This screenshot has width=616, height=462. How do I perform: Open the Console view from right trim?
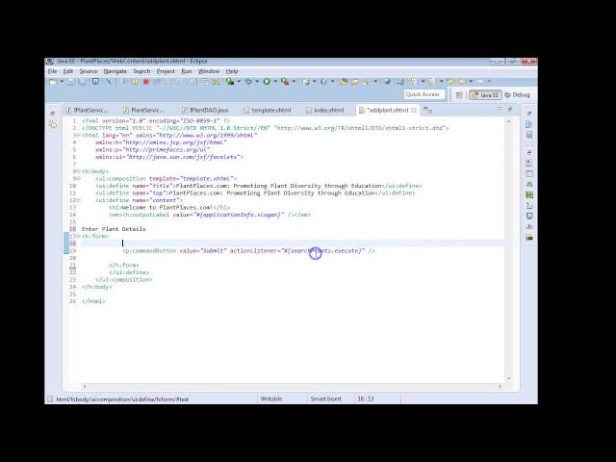(528, 216)
